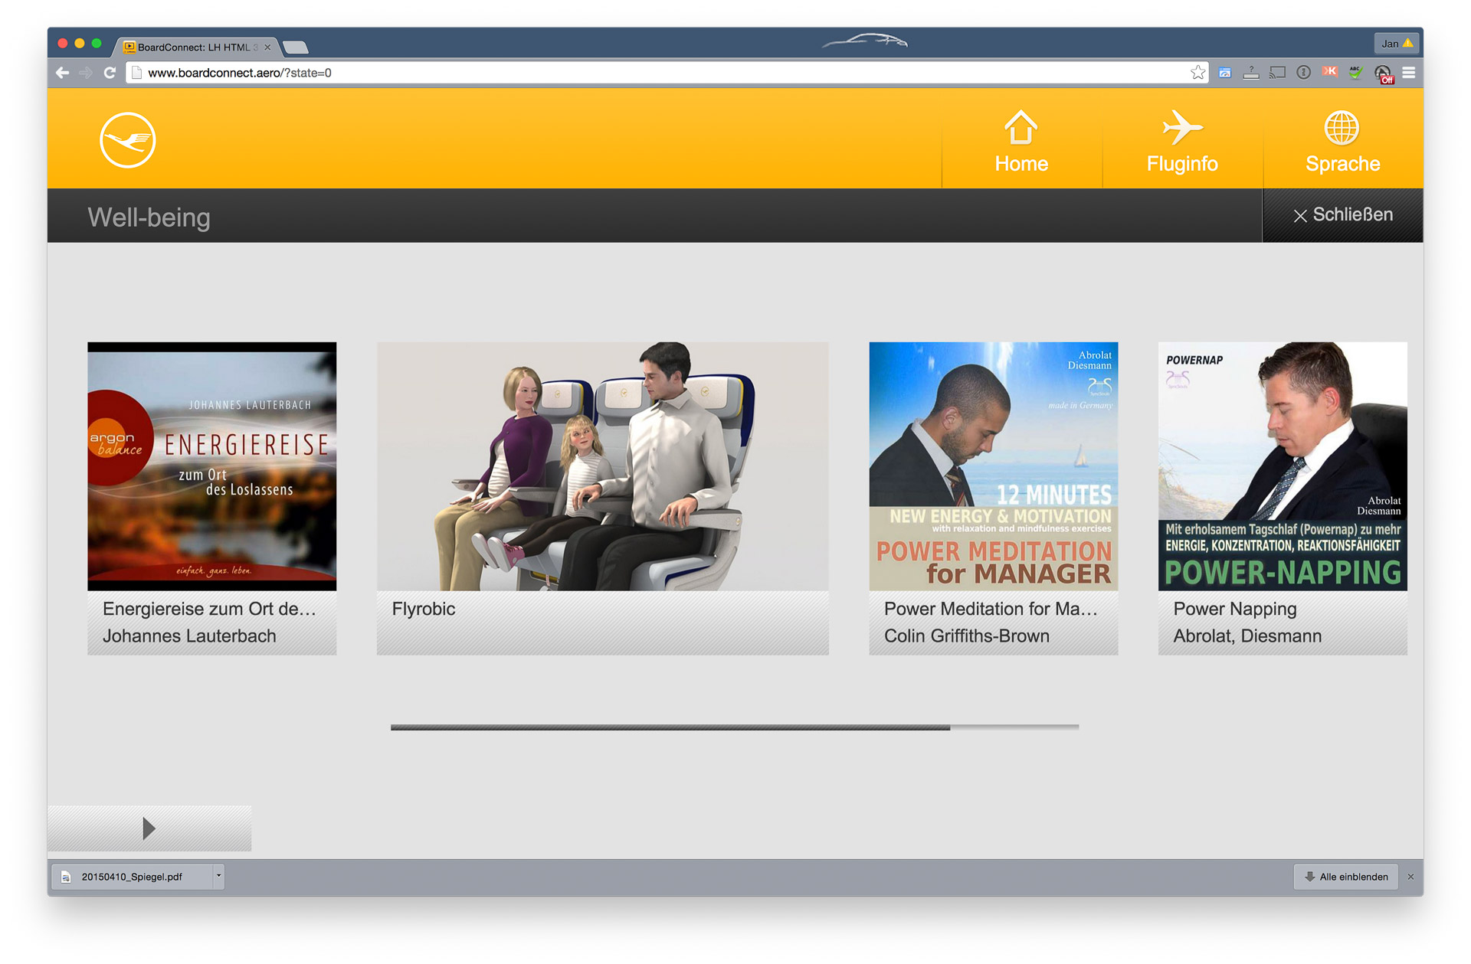The image size is (1471, 964).
Task: Click the 'Johannes Lauterbach' artist text
Action: click(x=189, y=636)
